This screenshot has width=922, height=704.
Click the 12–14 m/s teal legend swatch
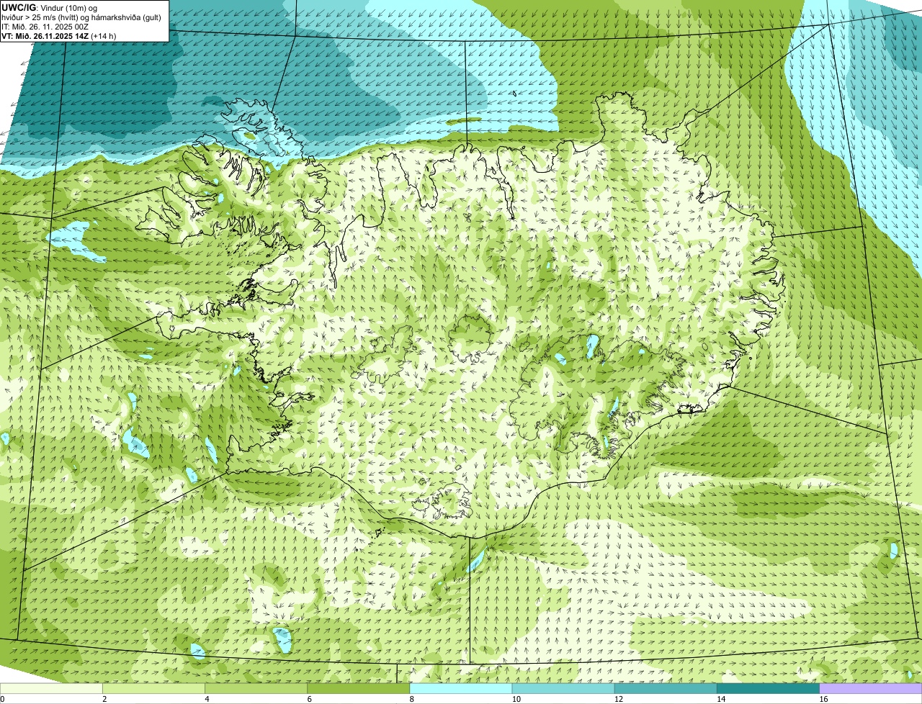point(666,689)
